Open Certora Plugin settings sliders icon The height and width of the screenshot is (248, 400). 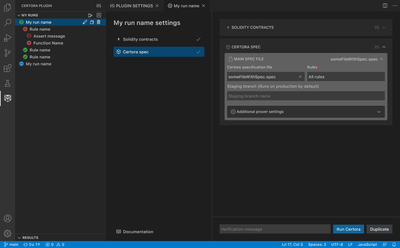click(x=99, y=6)
